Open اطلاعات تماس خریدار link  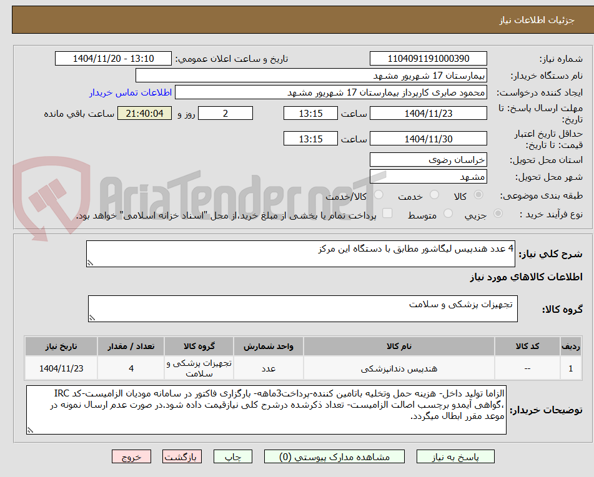pos(131,92)
